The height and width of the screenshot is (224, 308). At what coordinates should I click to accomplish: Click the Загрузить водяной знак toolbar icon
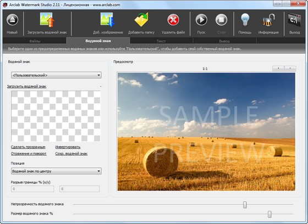coord(47,20)
